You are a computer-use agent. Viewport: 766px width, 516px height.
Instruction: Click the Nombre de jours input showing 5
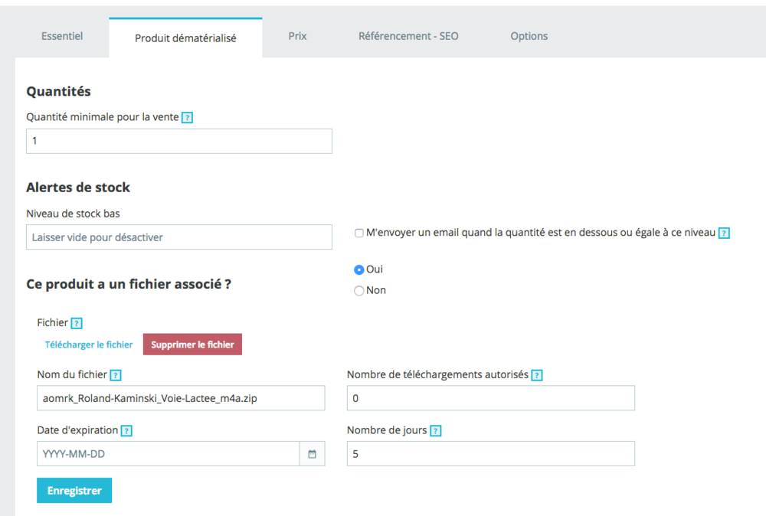coord(490,453)
